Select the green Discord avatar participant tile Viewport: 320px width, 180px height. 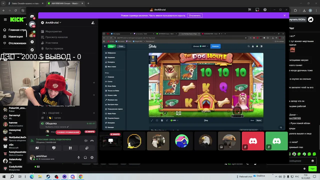(x=276, y=141)
